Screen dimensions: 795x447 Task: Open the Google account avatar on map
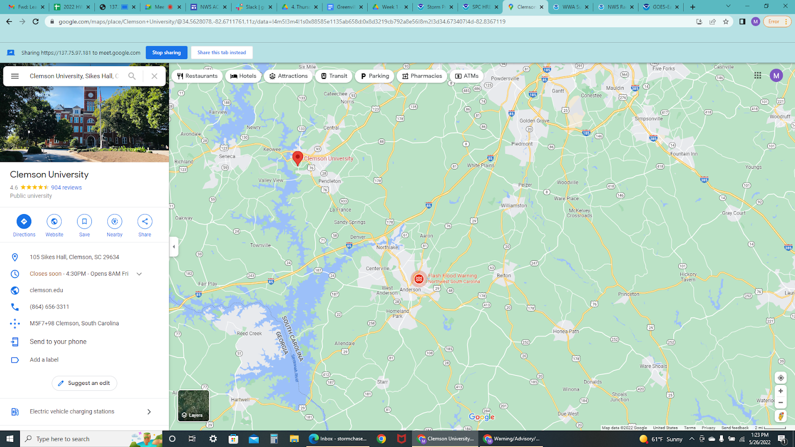pyautogui.click(x=776, y=75)
